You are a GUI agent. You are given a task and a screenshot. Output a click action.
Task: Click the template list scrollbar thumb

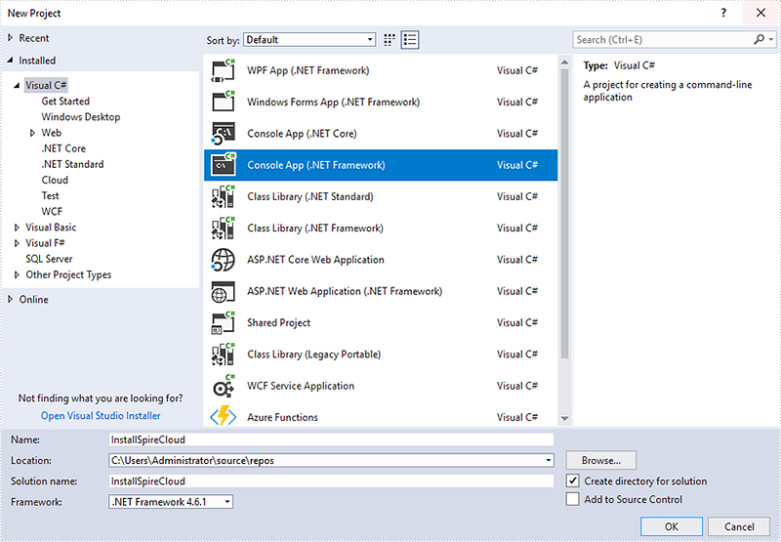[564, 214]
